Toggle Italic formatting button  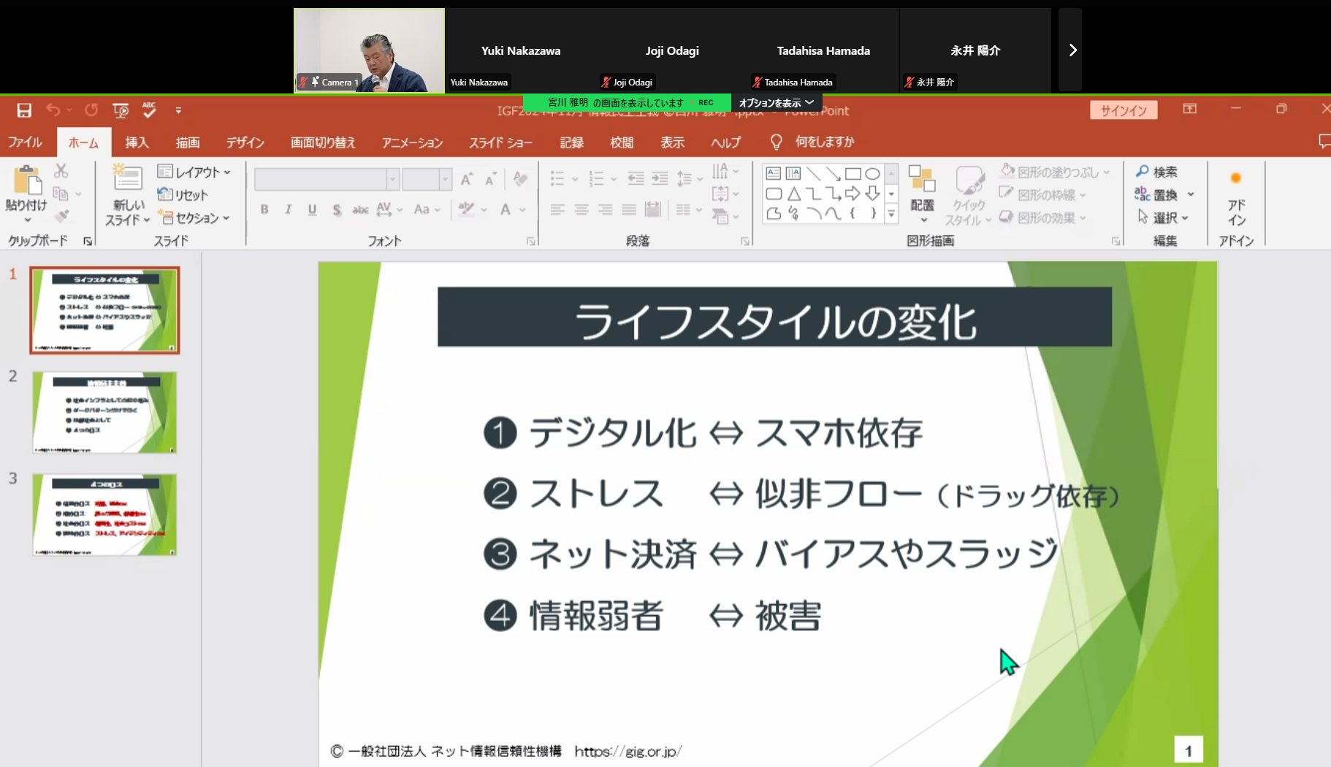click(288, 210)
